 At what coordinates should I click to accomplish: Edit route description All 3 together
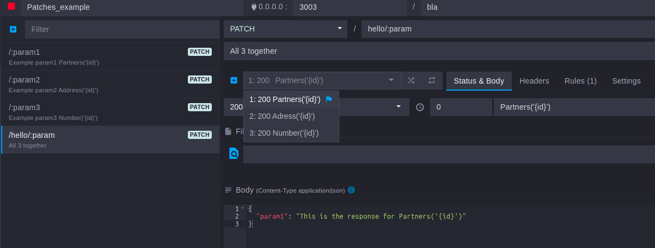tap(439, 51)
